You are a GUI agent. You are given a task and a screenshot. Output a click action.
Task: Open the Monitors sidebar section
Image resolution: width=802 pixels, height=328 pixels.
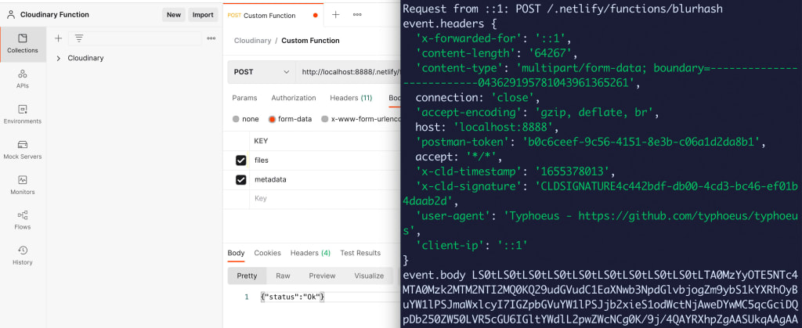click(23, 185)
